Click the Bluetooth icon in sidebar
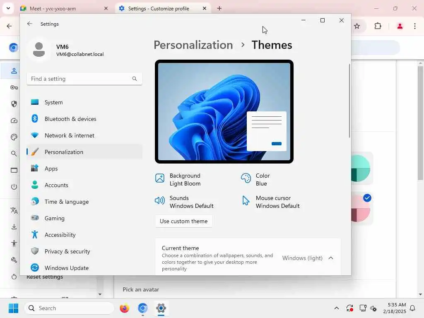Image resolution: width=424 pixels, height=318 pixels. (35, 118)
